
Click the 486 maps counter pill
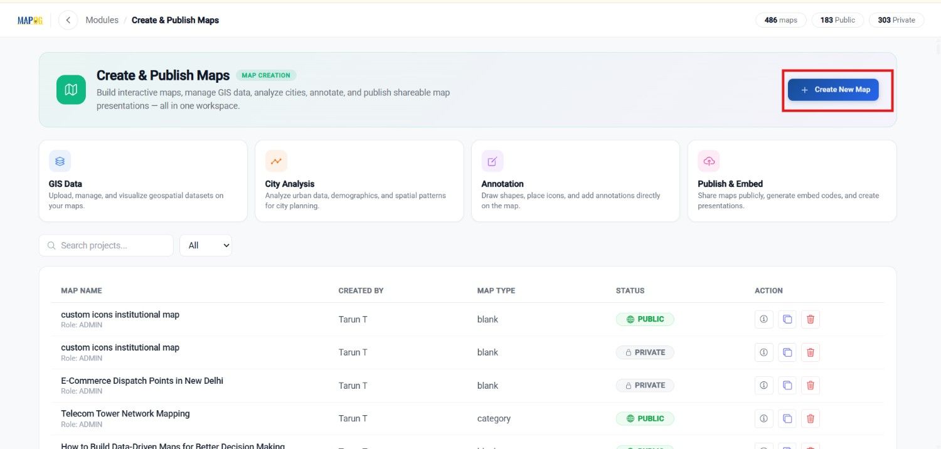(781, 20)
